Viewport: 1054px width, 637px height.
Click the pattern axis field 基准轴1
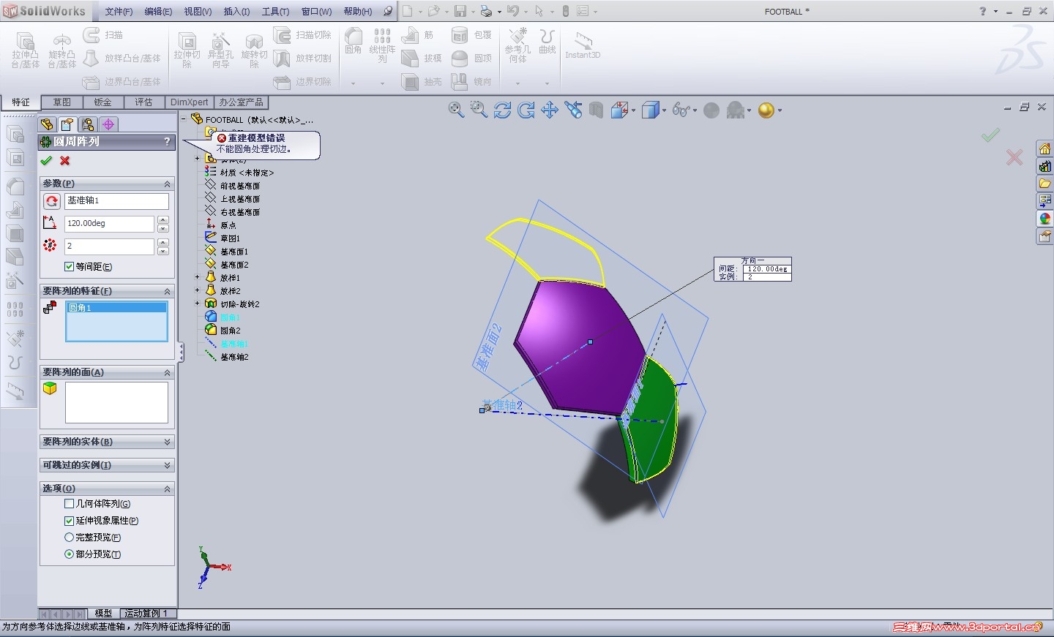(x=116, y=201)
